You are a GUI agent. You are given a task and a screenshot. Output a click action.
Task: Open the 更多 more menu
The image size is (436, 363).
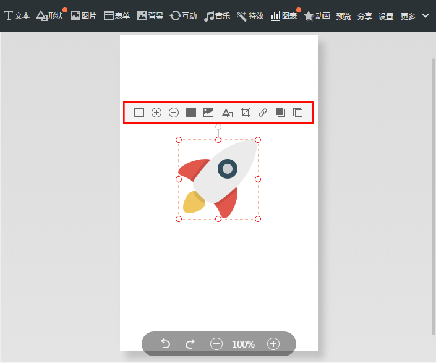point(408,16)
